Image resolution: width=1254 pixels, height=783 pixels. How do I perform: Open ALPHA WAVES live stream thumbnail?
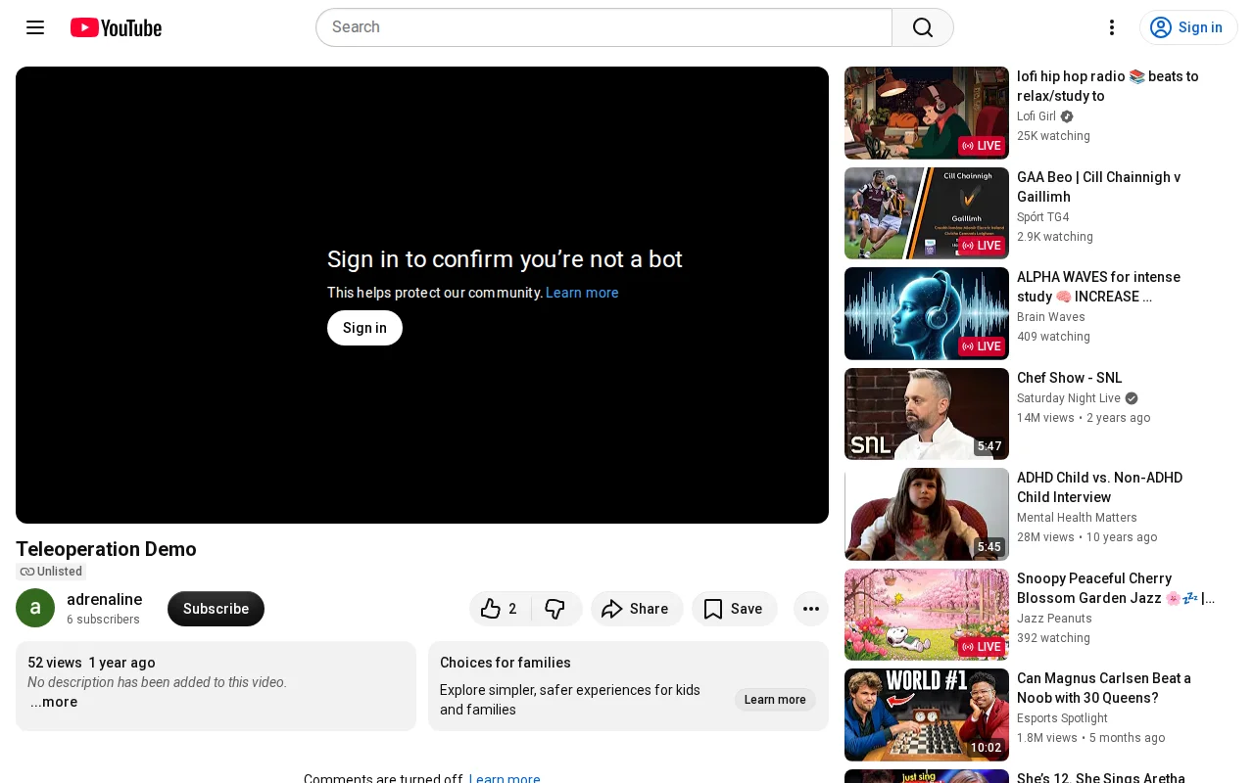pyautogui.click(x=927, y=313)
